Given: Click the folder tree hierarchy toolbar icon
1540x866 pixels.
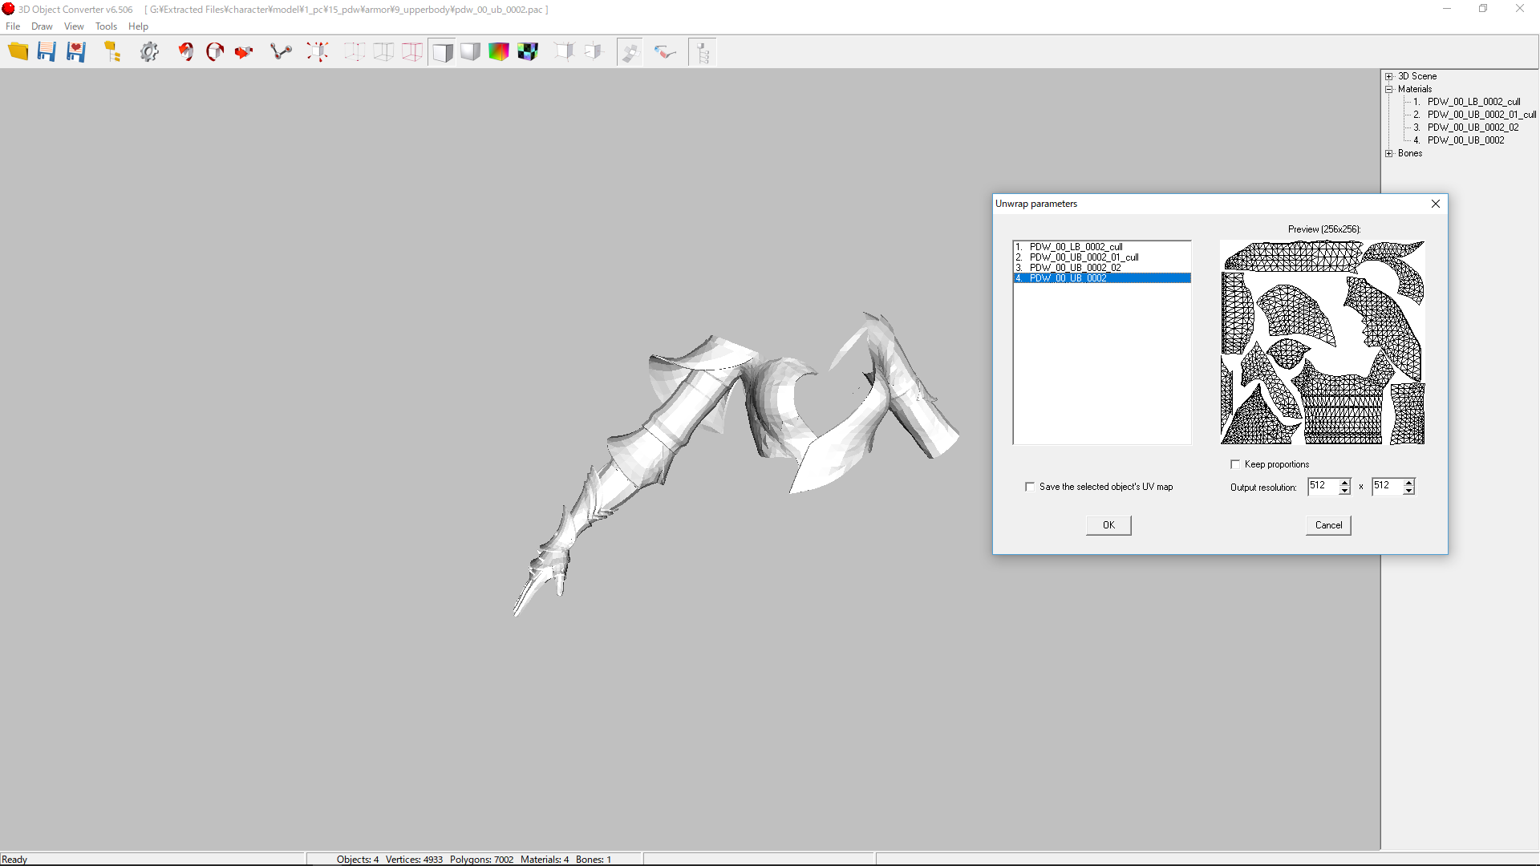Looking at the screenshot, I should click(112, 52).
